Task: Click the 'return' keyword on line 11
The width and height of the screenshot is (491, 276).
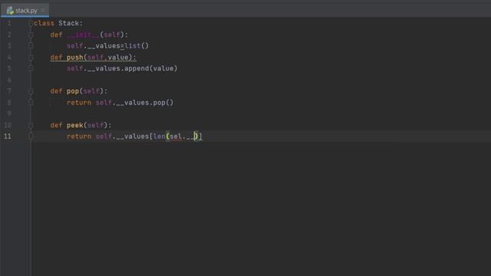Action: tap(79, 136)
